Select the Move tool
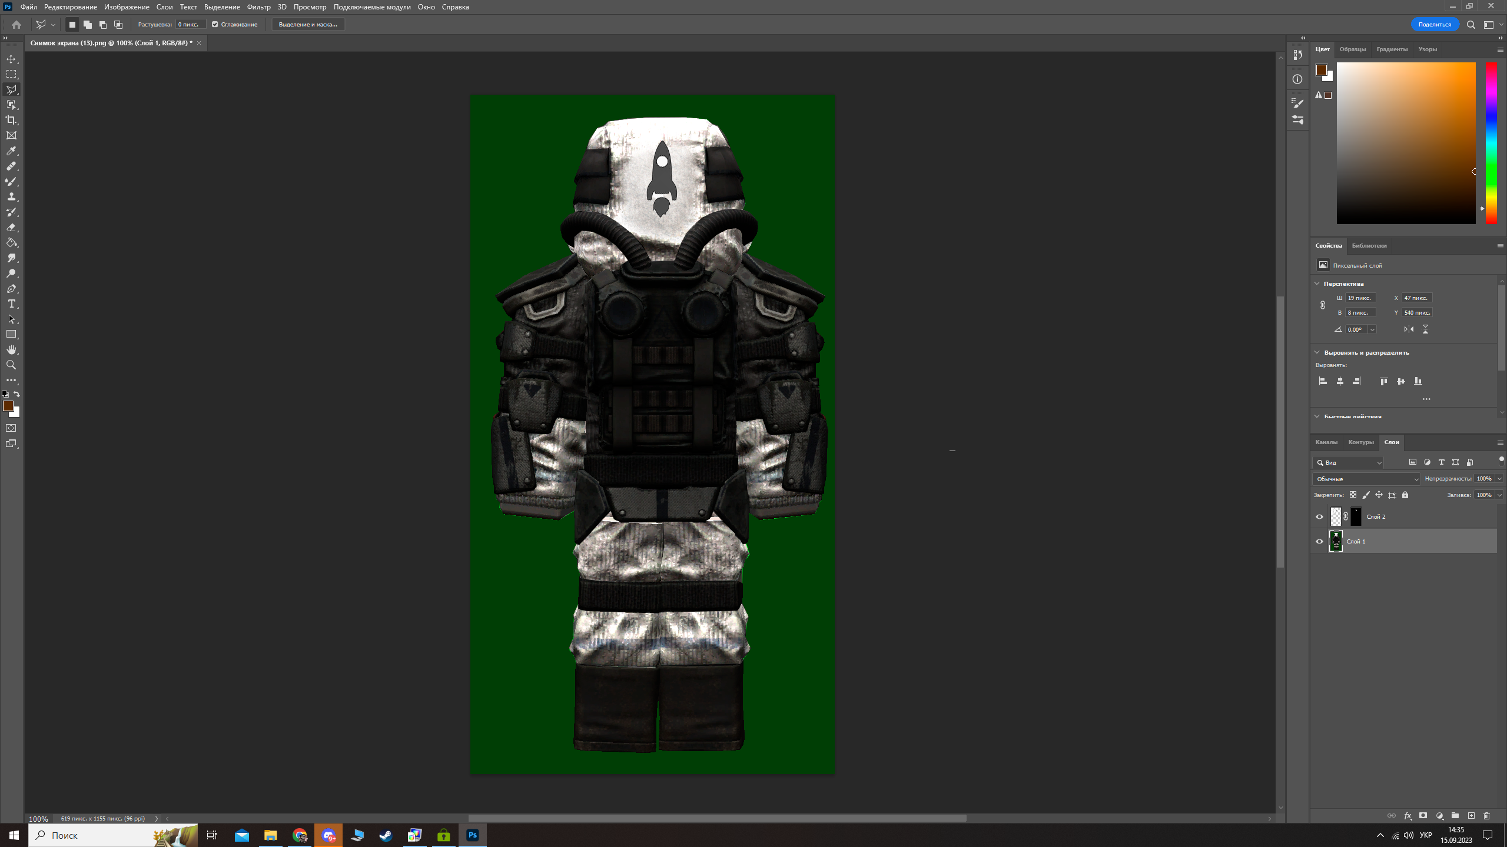This screenshot has height=847, width=1507. 11,59
